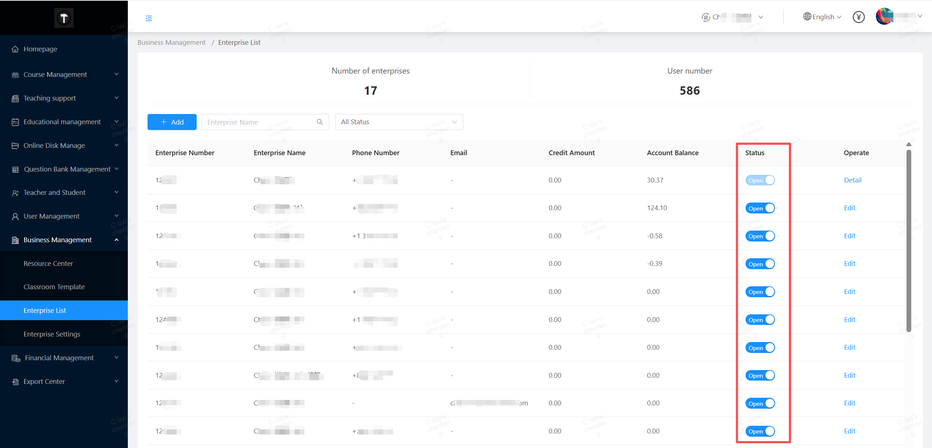Toggle Open switch for balance -0.58 row
Screen dimensions: 932x448
(x=760, y=236)
